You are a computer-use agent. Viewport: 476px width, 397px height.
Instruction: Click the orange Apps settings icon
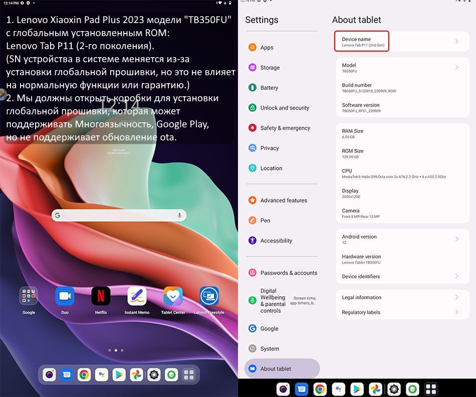pos(252,48)
